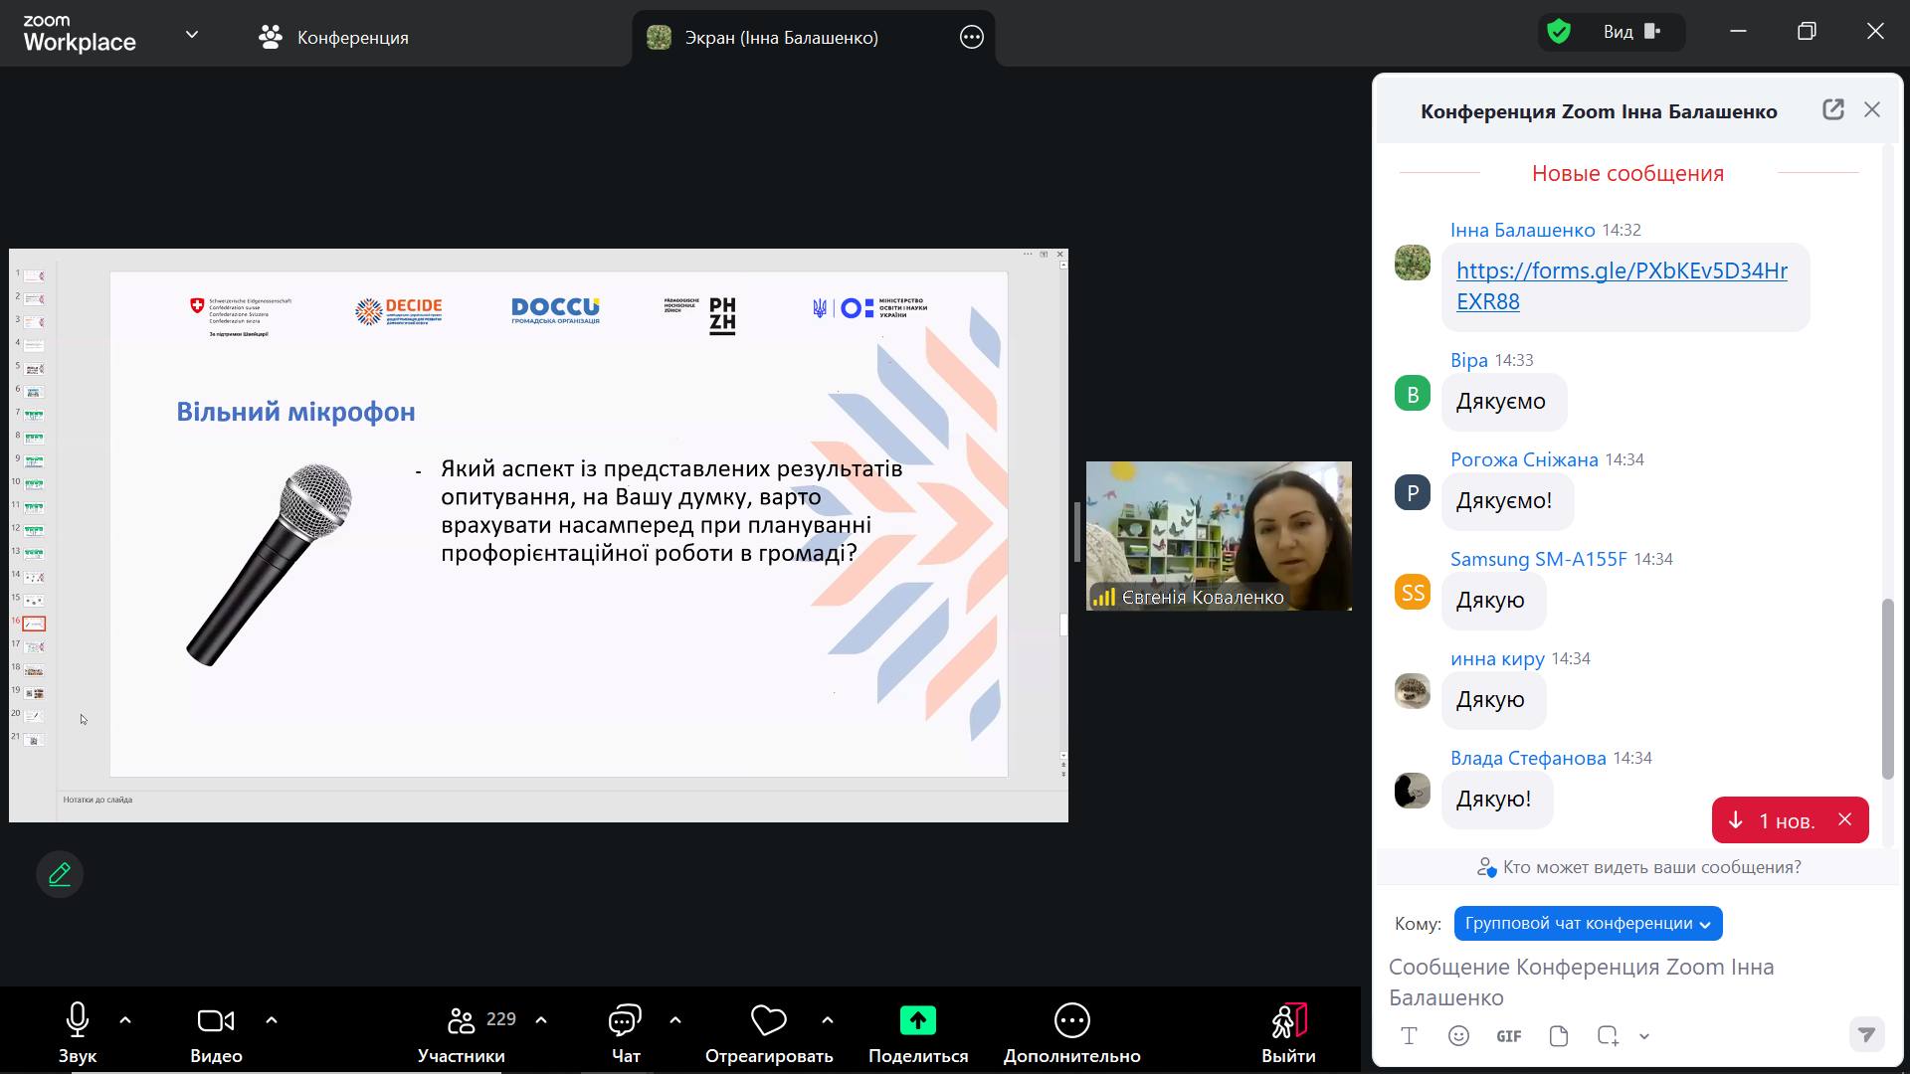Click the green security shield icon

(x=1559, y=32)
